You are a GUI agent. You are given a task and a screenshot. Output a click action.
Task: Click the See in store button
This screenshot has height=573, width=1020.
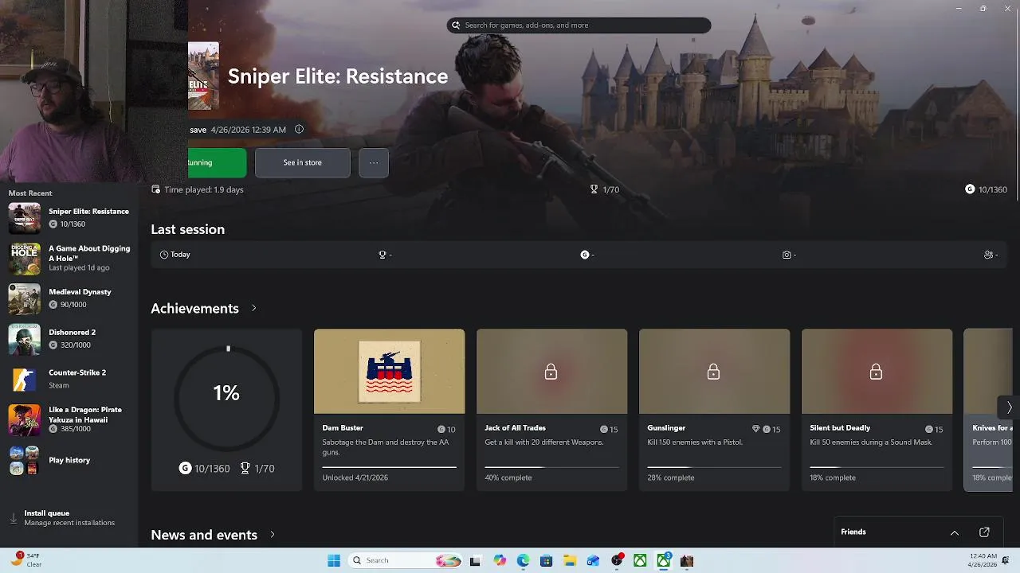tap(302, 162)
